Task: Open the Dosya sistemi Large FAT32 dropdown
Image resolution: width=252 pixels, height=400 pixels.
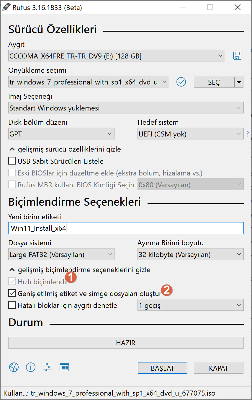Action: point(61,254)
